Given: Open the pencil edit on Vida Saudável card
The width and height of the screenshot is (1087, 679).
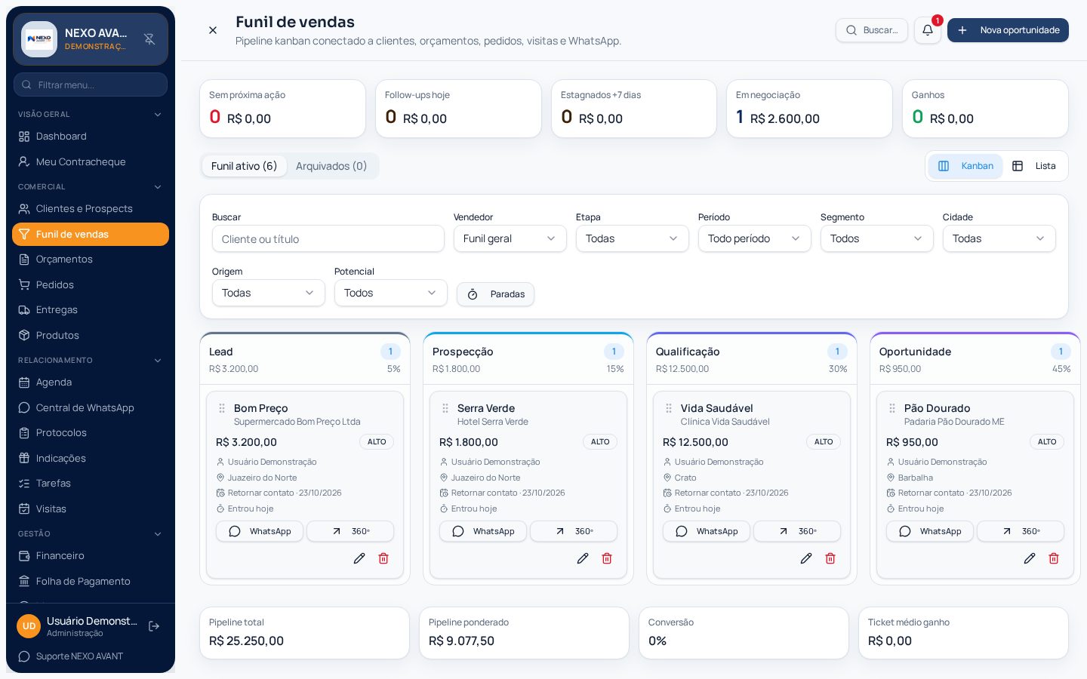Looking at the screenshot, I should tap(806, 558).
